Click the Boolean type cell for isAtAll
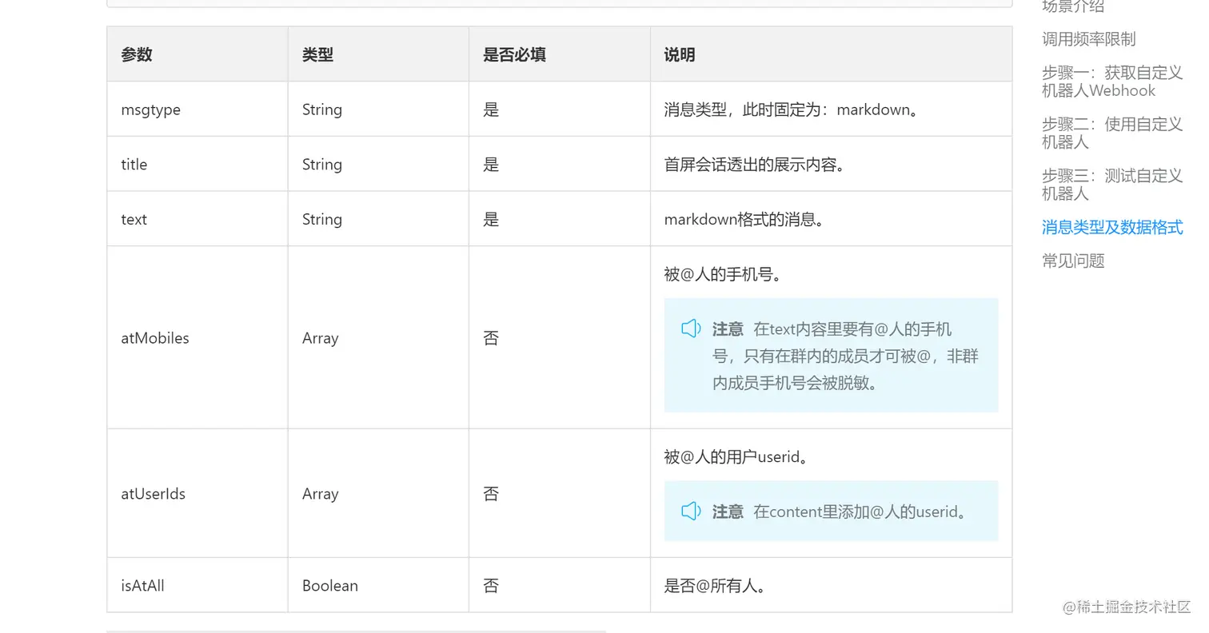Viewport: 1209px width, 633px height. pos(329,585)
